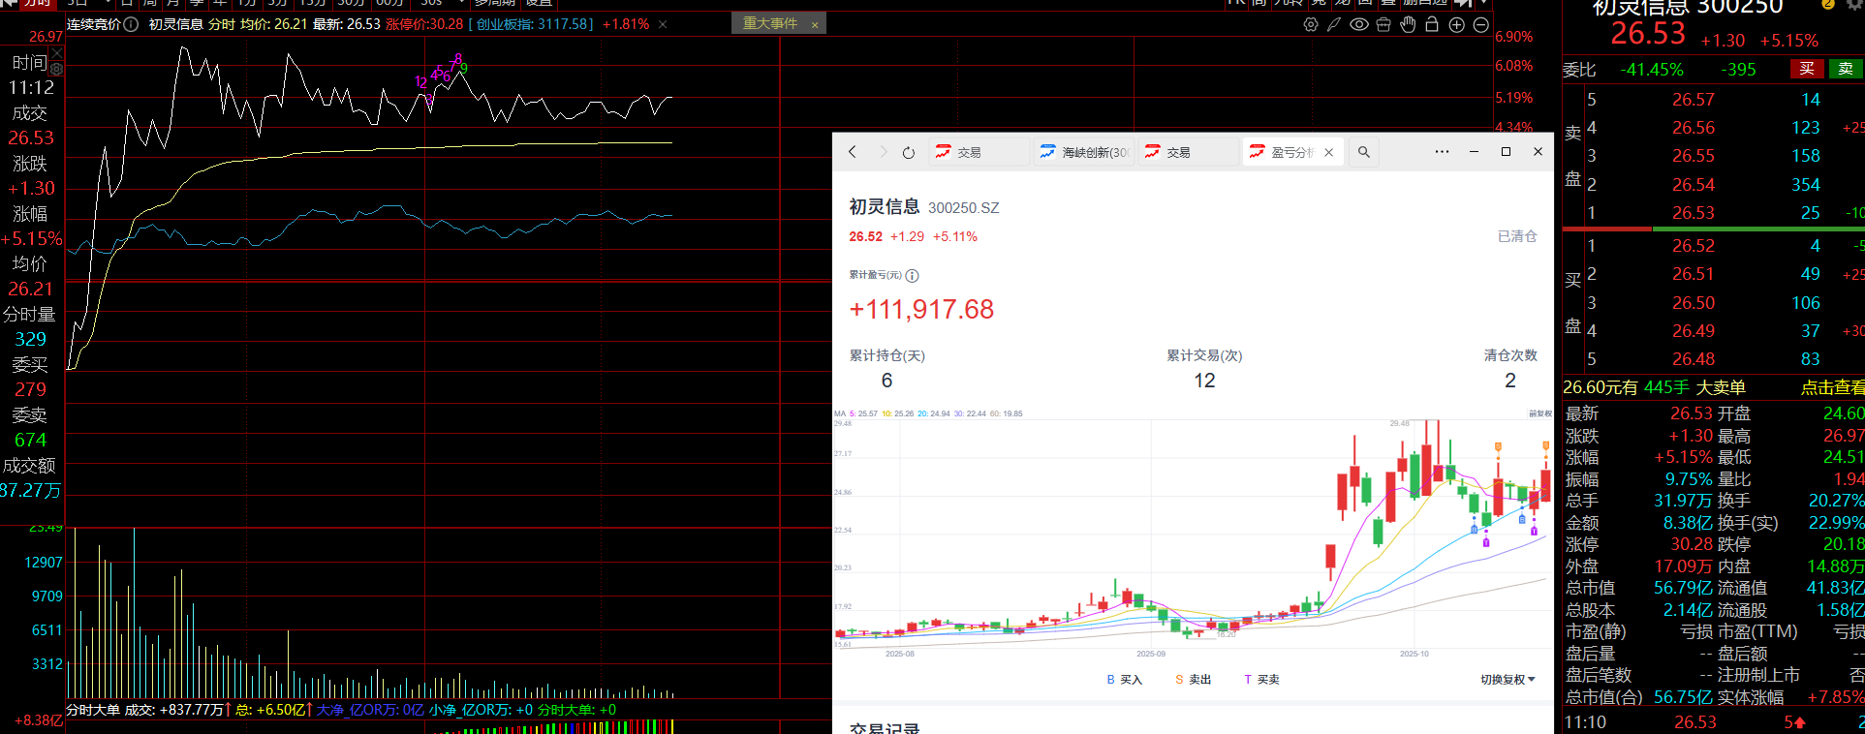The image size is (1865, 734).
Task: Open left data column gear settings
Action: [x=56, y=69]
